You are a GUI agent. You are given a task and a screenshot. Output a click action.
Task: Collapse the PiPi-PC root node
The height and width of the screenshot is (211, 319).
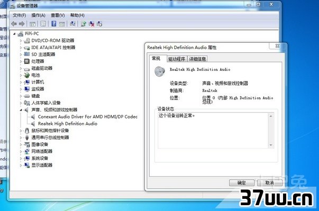pyautogui.click(x=14, y=34)
